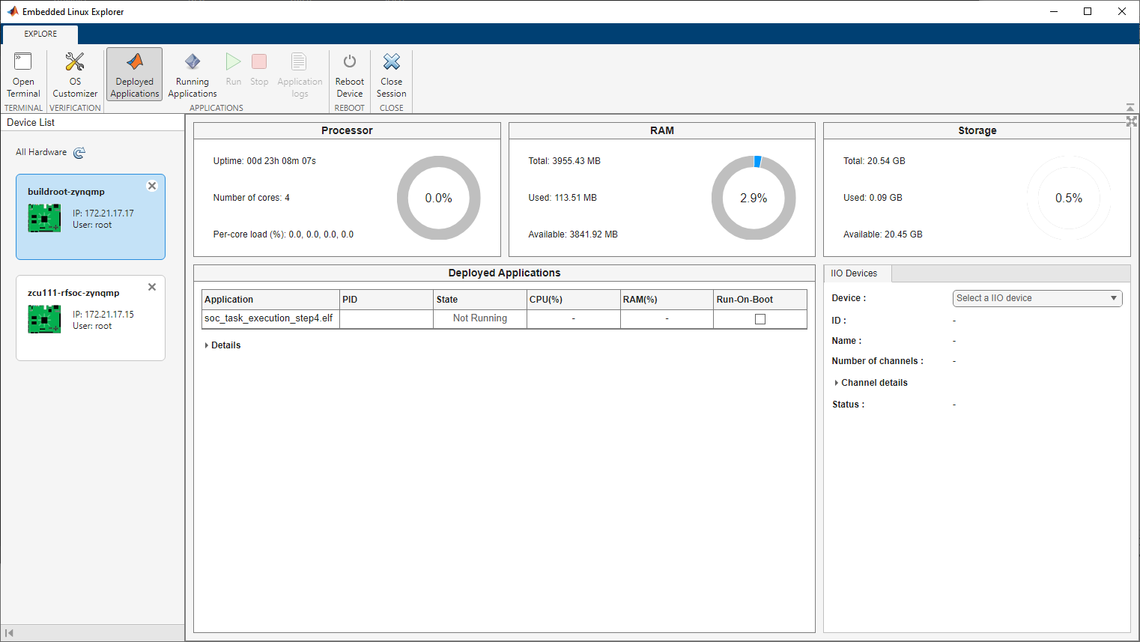Launch the OS Customizer tool
The image size is (1140, 642).
[75, 74]
